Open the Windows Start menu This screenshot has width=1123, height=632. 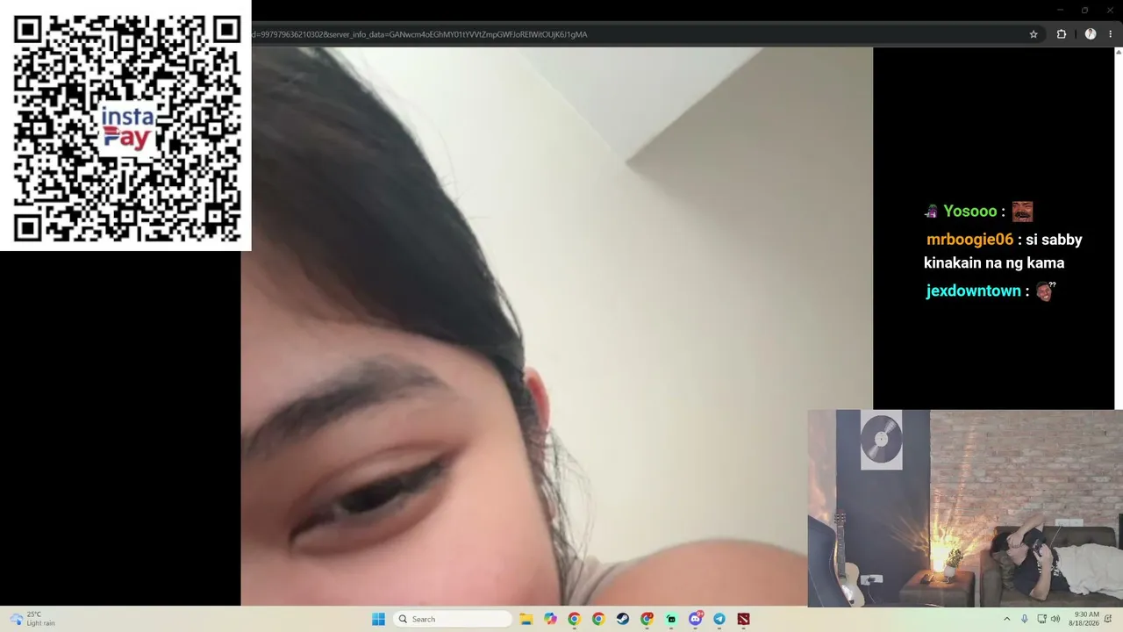(378, 619)
